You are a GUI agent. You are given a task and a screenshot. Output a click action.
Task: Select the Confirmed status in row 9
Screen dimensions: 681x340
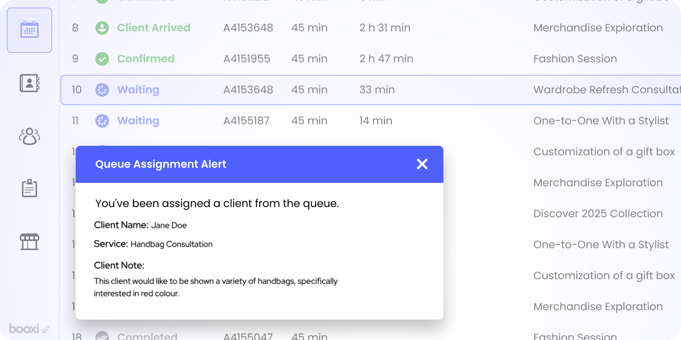coord(146,59)
